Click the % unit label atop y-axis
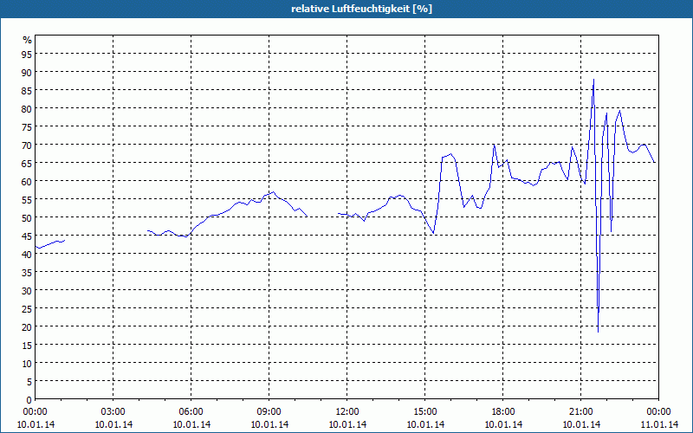Image resolution: width=693 pixels, height=433 pixels. click(x=28, y=40)
